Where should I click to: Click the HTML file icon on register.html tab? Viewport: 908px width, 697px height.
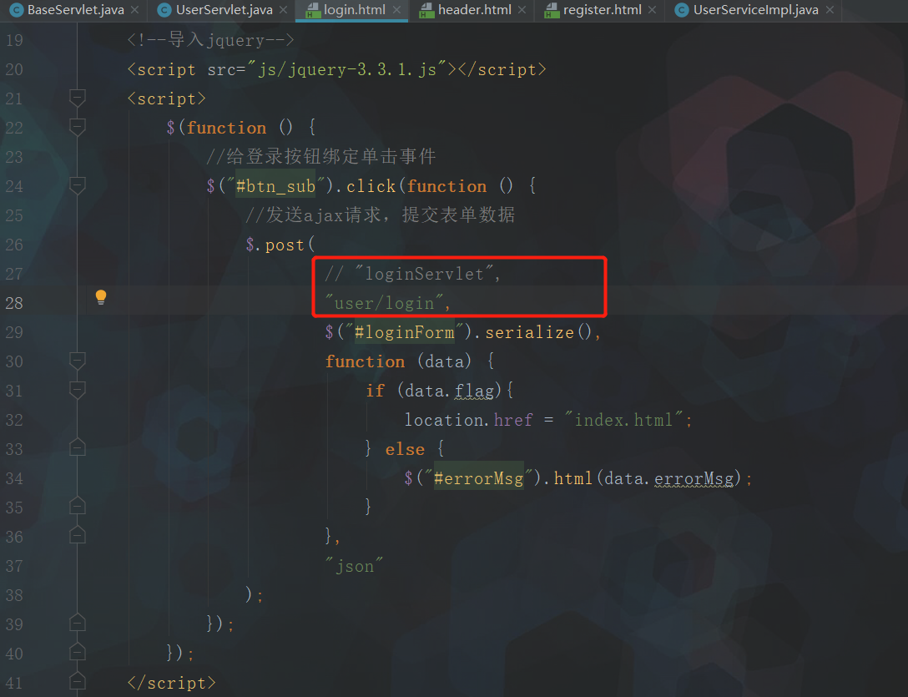(552, 10)
